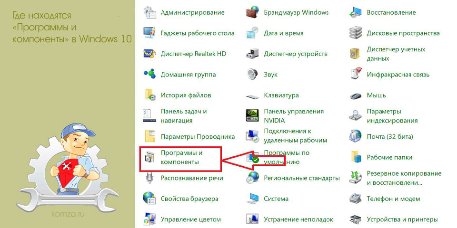Image resolution: width=457 pixels, height=228 pixels.
Task: Select the Гаджеты рабочего стола link
Action: point(198,33)
